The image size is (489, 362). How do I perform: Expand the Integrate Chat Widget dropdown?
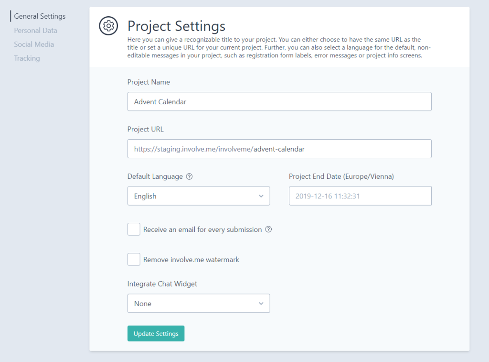pos(199,303)
